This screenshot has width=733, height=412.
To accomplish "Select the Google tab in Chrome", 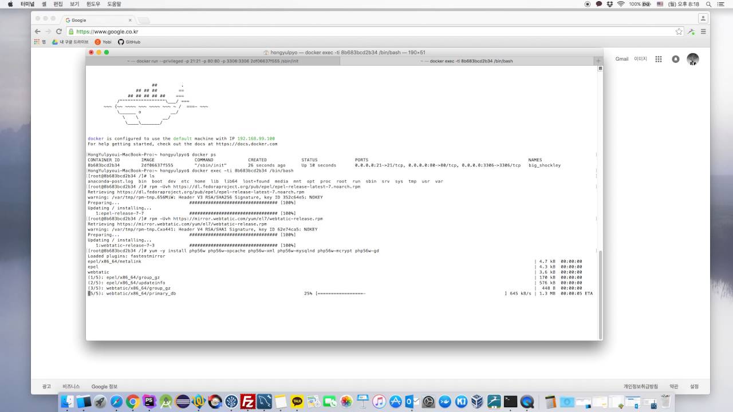I will [98, 20].
